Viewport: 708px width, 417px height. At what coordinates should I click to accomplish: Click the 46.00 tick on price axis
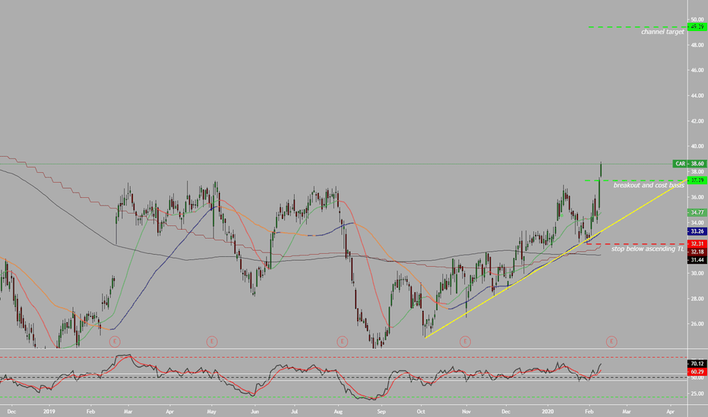[697, 71]
